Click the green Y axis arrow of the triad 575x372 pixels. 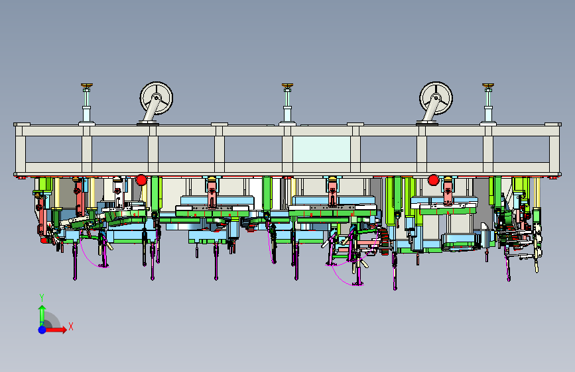(42, 315)
